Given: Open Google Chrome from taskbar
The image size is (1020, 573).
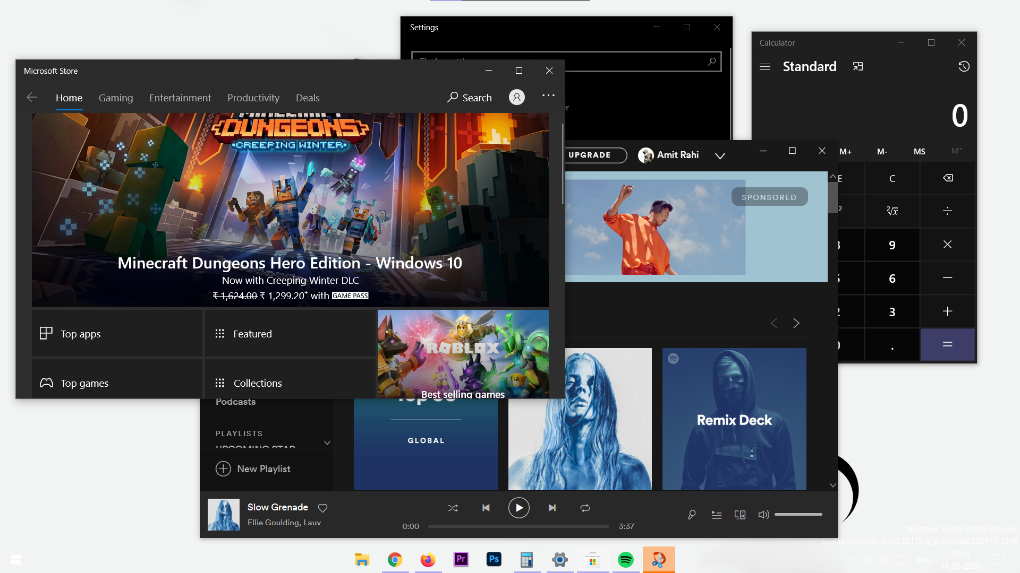Looking at the screenshot, I should 395,560.
